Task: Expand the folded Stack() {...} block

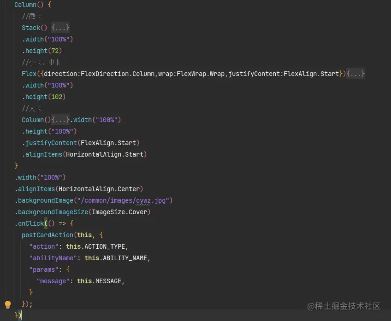Action: coord(60,28)
